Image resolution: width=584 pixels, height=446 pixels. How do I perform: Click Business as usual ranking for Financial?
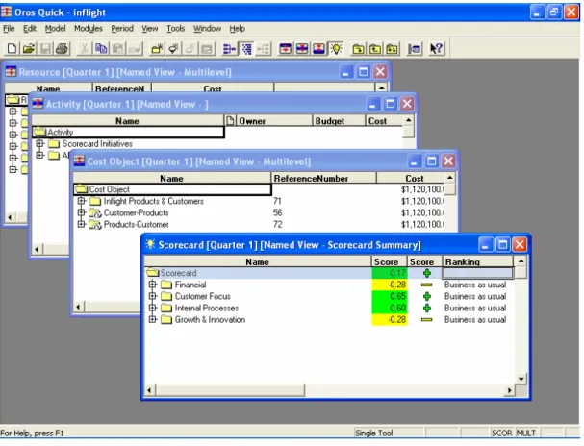pos(475,285)
